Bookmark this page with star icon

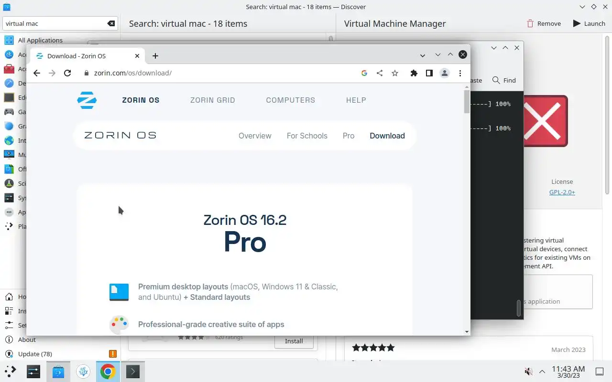(395, 73)
